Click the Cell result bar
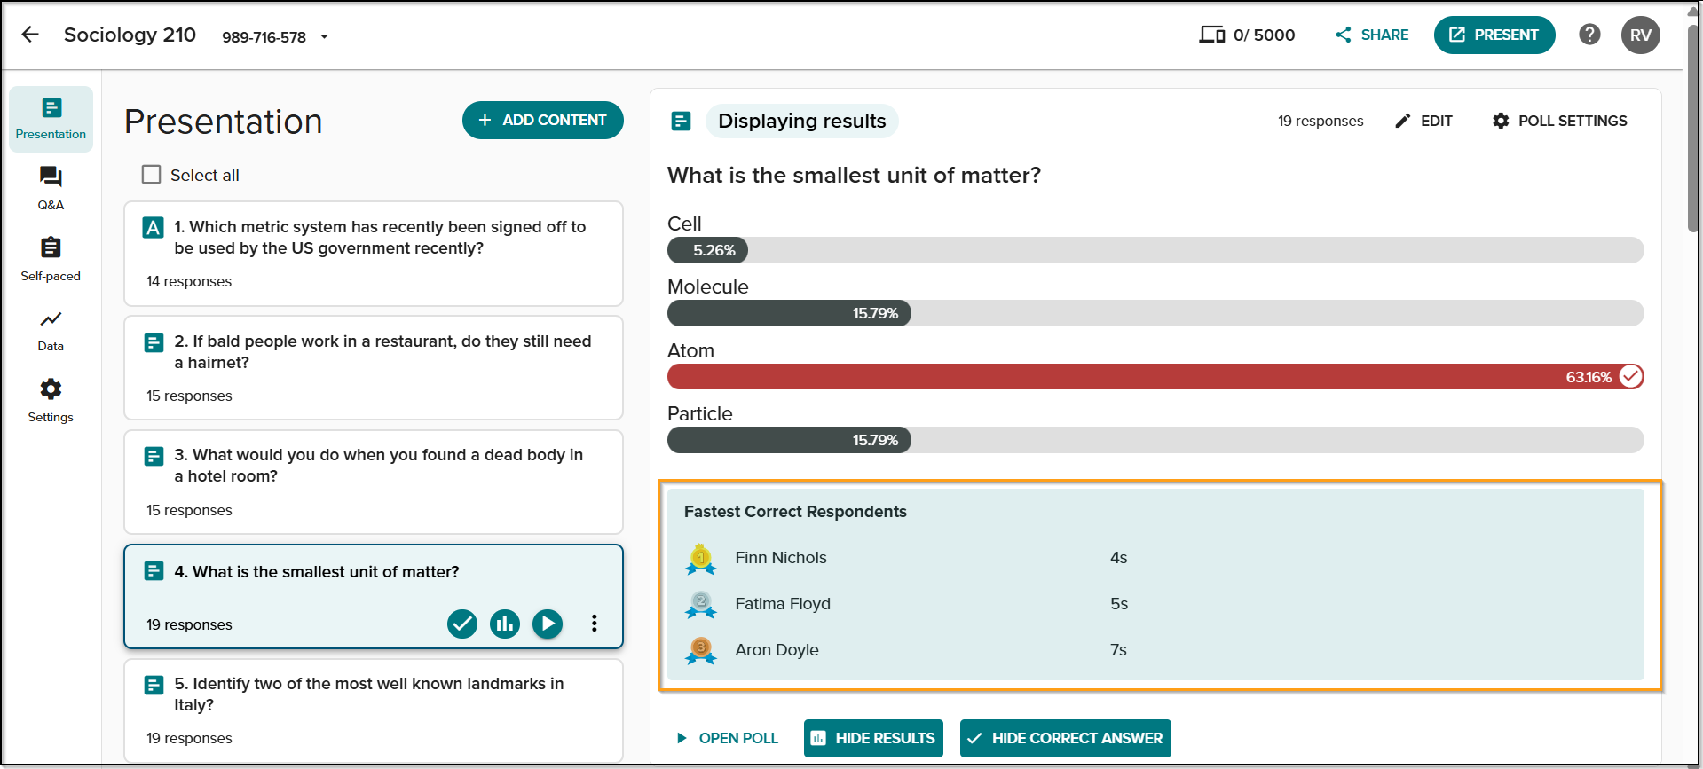Viewport: 1703px width, 769px height. 1155,250
